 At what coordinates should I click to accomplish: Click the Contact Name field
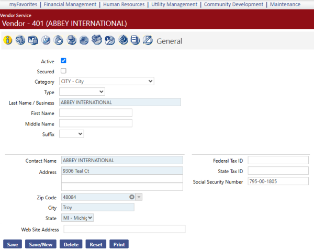click(122, 161)
